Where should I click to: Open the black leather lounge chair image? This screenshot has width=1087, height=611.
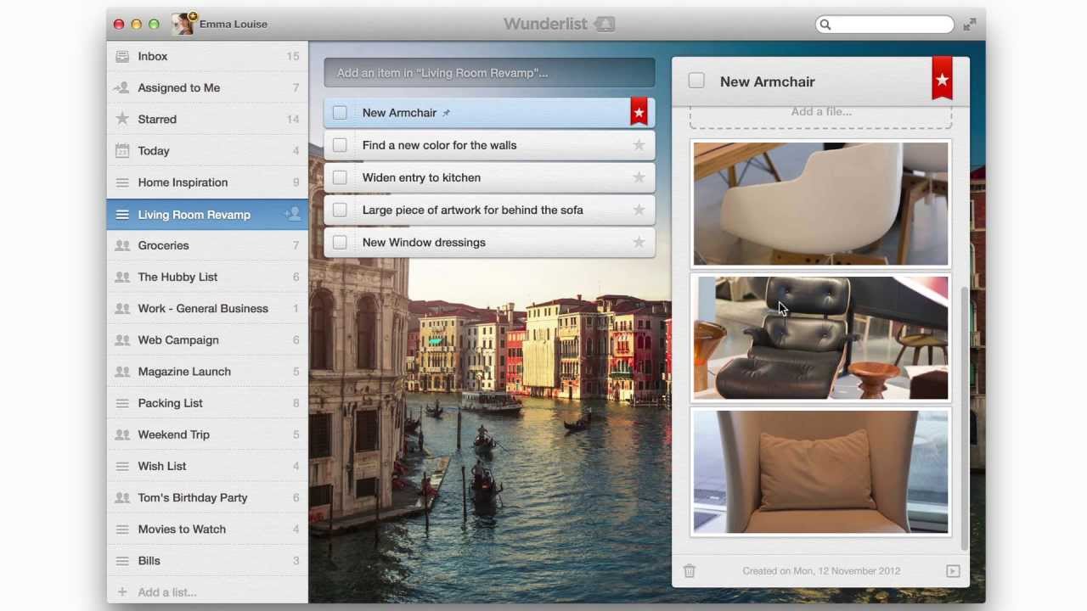(820, 338)
